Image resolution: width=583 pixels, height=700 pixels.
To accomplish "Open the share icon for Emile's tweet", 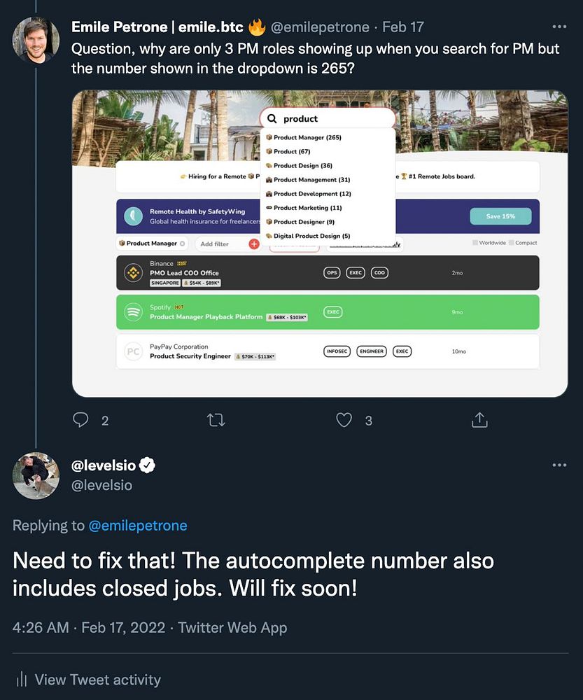I will (x=479, y=420).
